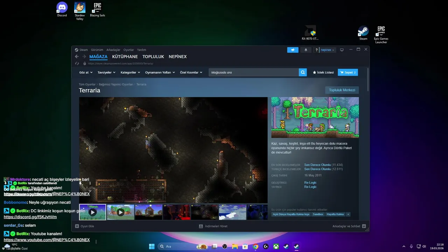The height and width of the screenshot is (252, 448).
Task: Click the network tray icon
Action: click(x=419, y=246)
